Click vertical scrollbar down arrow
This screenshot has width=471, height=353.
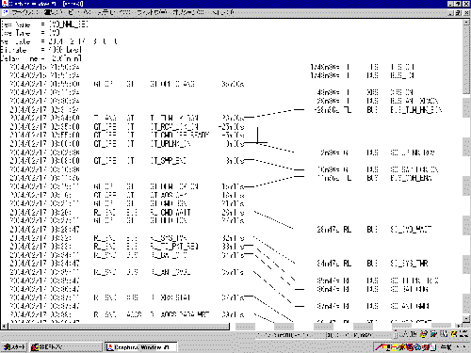point(466,319)
